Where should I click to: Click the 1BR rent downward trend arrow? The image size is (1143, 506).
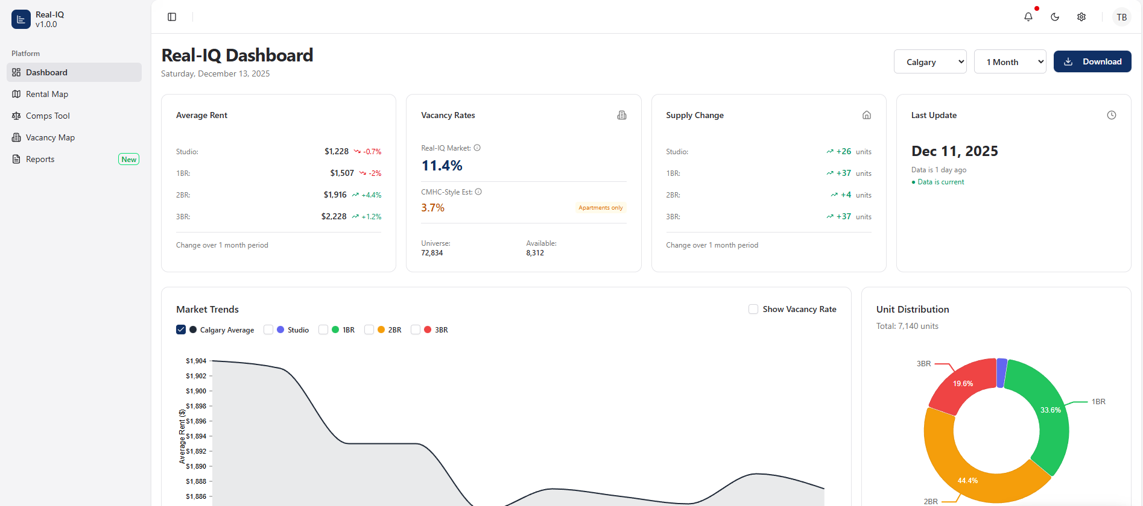click(363, 173)
